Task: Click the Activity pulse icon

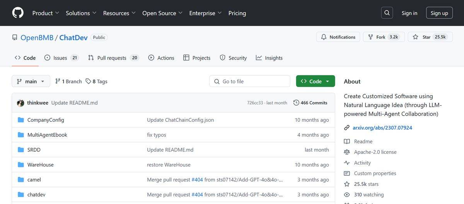Action: [347, 163]
